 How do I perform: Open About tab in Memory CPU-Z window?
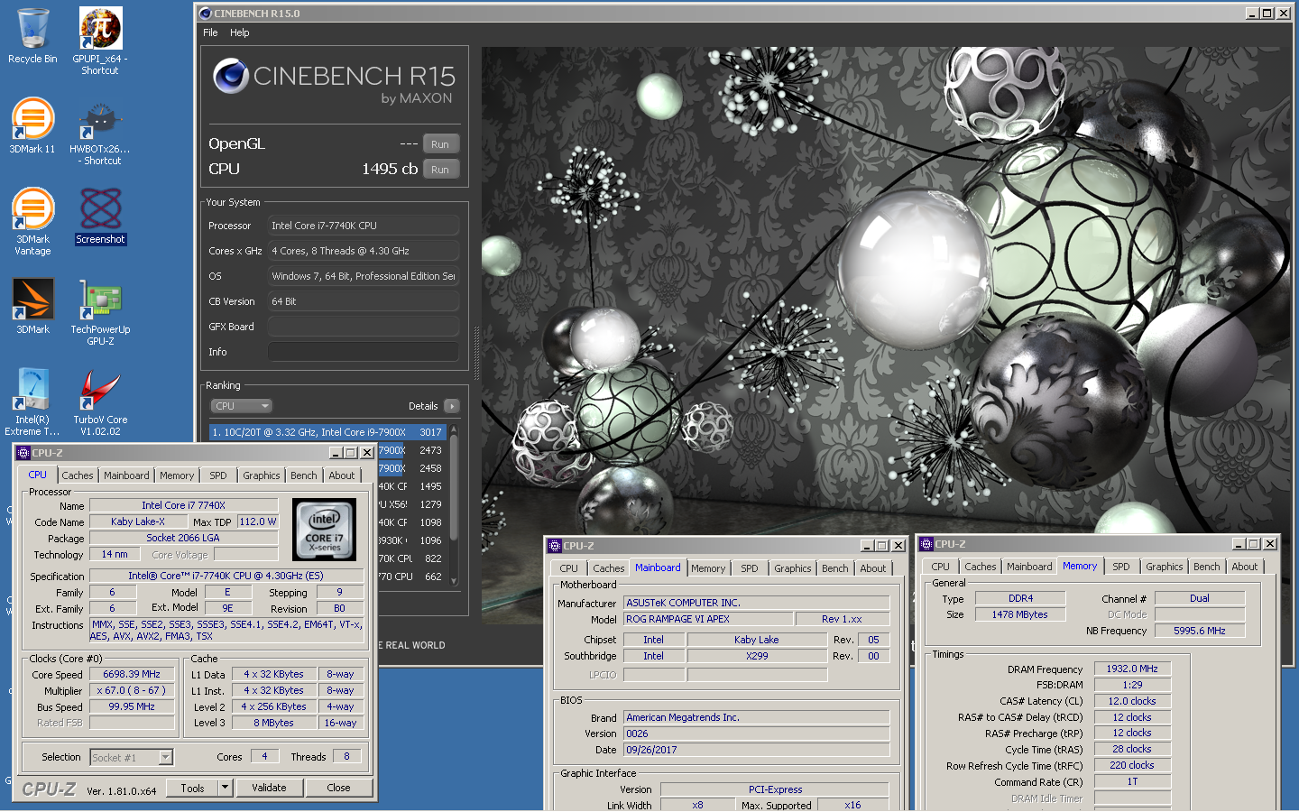coord(1245,567)
